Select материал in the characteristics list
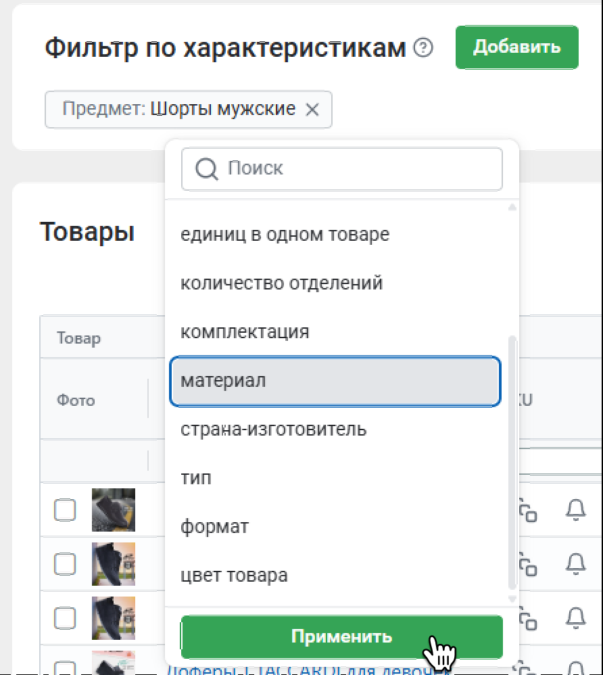The width and height of the screenshot is (603, 675). [x=335, y=381]
